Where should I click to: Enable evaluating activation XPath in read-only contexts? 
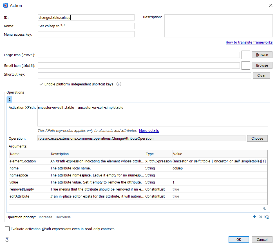pos(7,229)
